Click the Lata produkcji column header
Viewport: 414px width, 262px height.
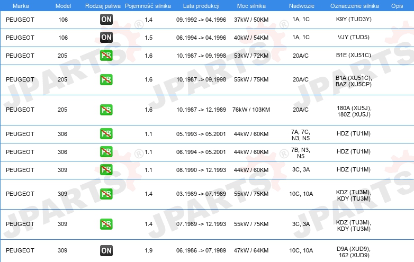pos(201,6)
